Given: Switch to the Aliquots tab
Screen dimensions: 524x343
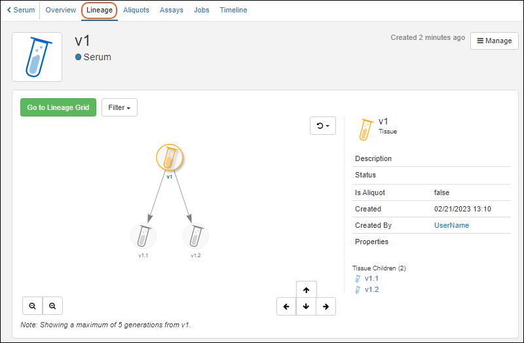Looking at the screenshot, I should [136, 10].
